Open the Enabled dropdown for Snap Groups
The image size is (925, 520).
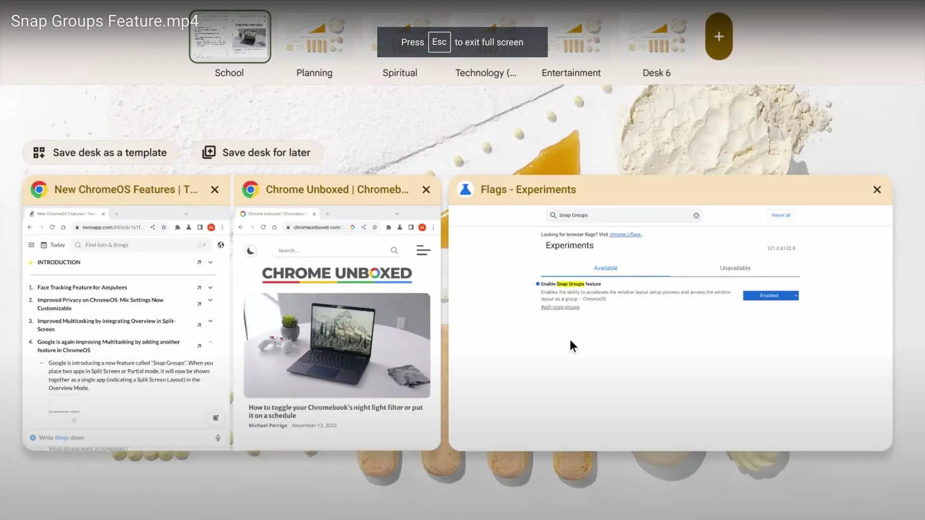point(770,296)
